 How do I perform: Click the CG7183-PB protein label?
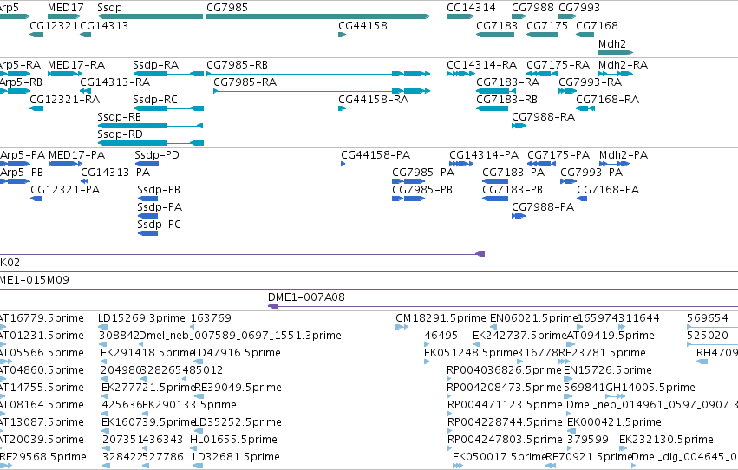pyautogui.click(x=513, y=190)
